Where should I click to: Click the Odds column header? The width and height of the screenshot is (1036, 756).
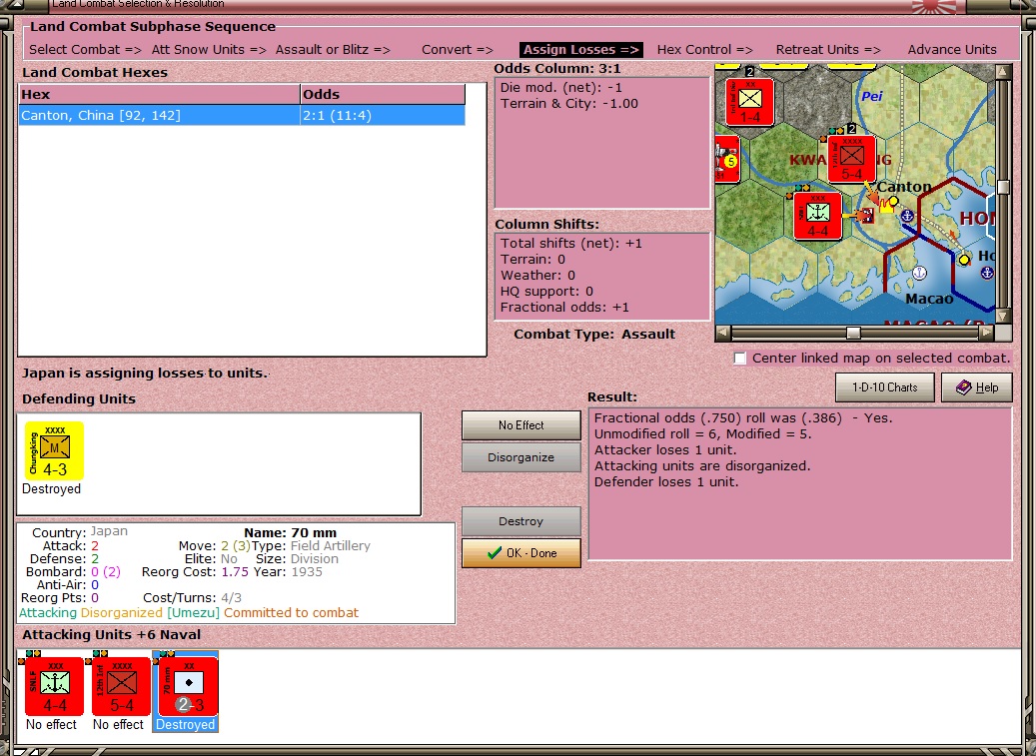(x=384, y=95)
